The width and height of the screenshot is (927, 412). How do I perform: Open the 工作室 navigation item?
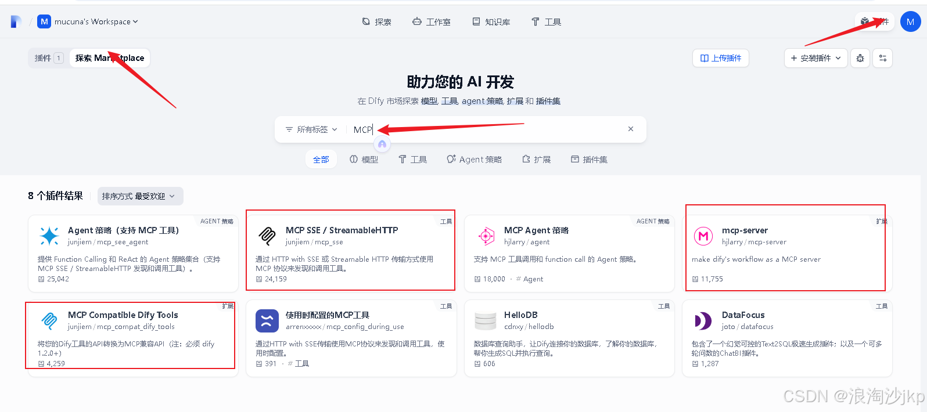pyautogui.click(x=431, y=21)
